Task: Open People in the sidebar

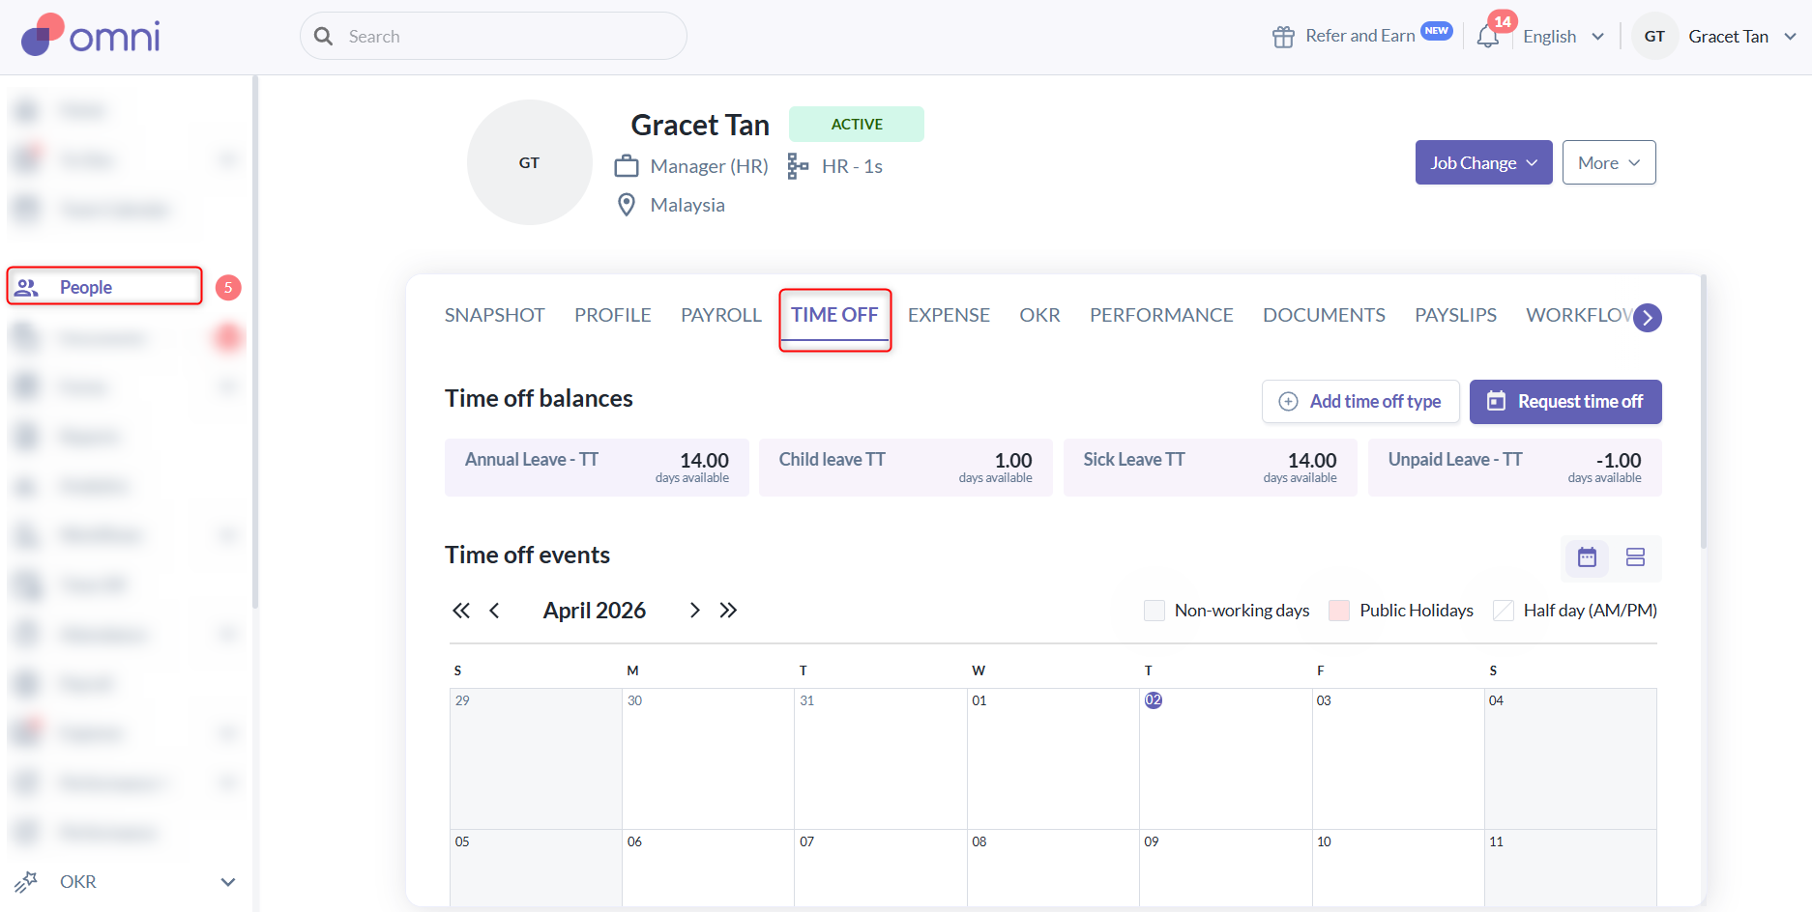Action: [104, 287]
